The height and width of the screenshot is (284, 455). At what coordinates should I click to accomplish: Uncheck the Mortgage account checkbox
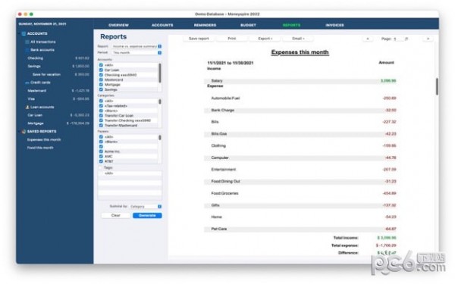tap(101, 85)
